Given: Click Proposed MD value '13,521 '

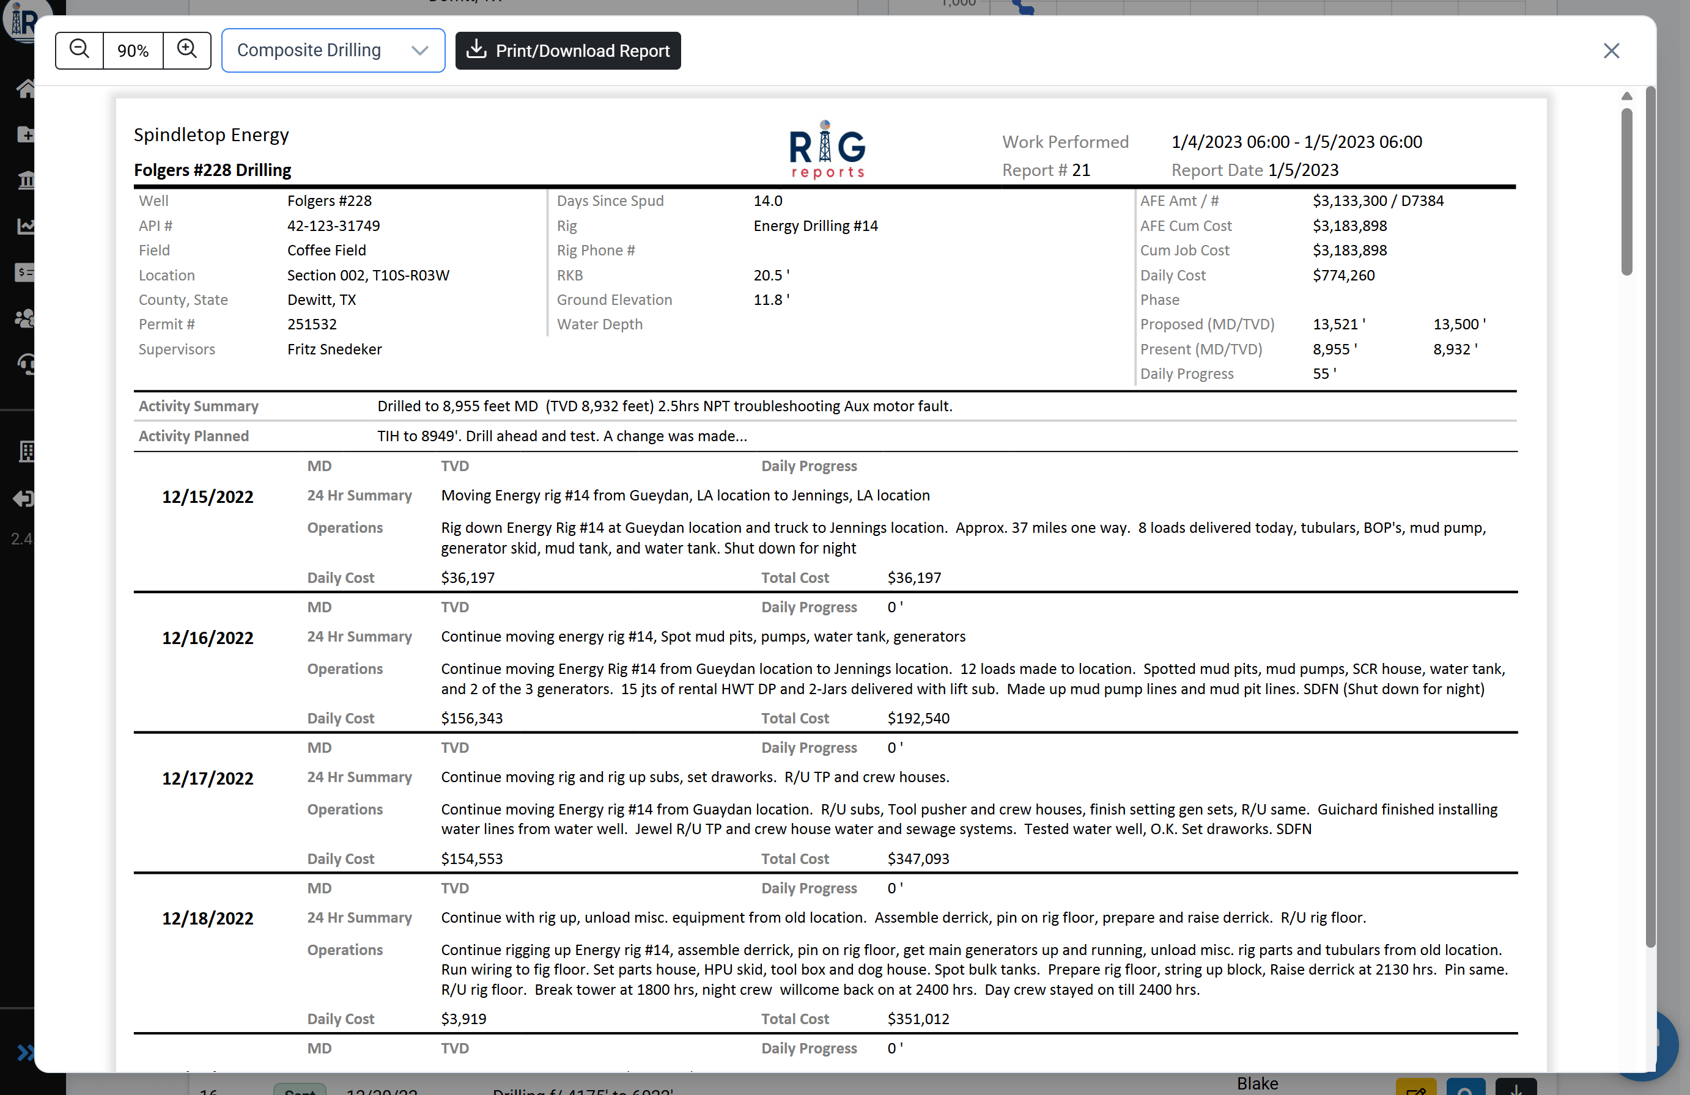Looking at the screenshot, I should tap(1338, 324).
